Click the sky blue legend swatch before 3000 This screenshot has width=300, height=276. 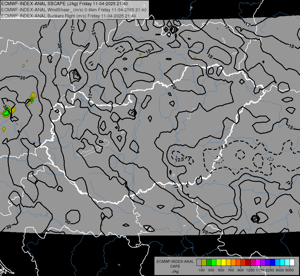pyautogui.click(x=277, y=262)
